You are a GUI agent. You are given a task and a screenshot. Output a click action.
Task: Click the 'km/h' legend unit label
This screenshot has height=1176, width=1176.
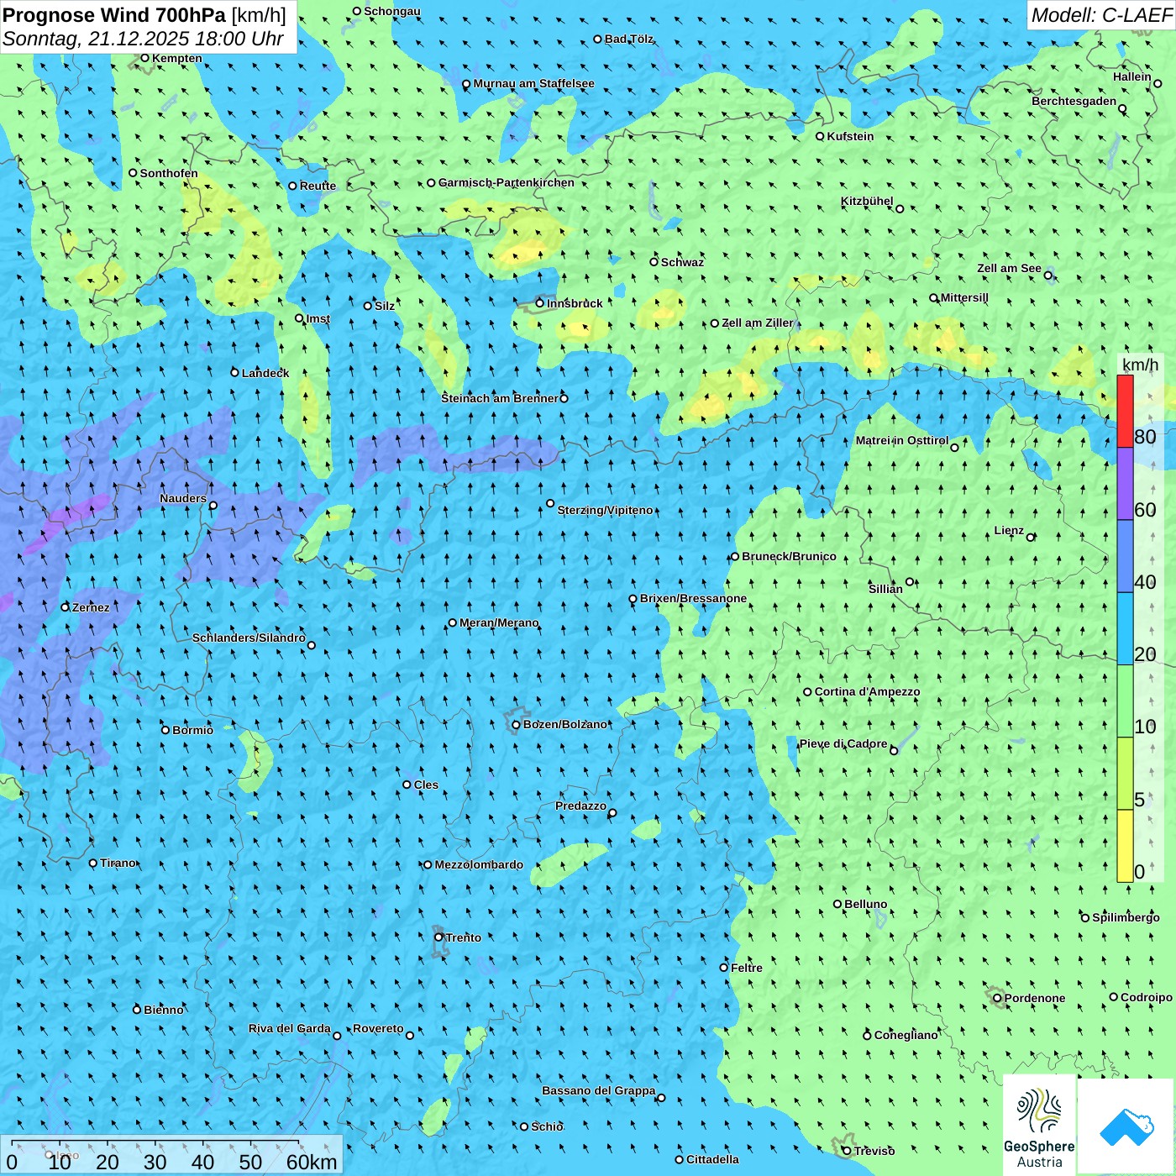pos(1141,365)
